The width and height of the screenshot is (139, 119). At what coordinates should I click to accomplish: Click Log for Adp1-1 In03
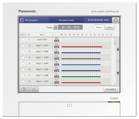[x=57, y=59]
